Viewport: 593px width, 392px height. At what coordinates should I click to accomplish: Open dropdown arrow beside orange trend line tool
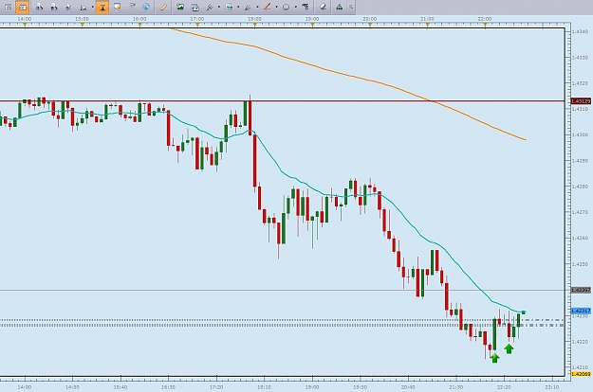276,7
